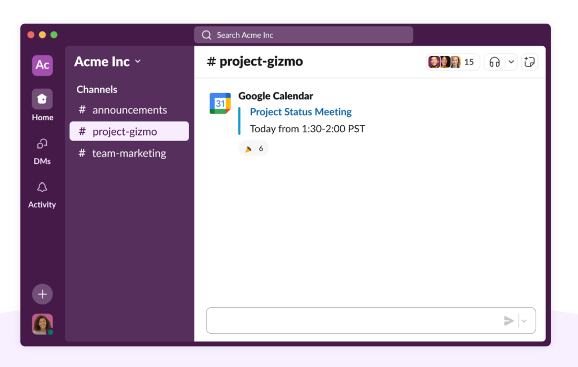
Task: Click the search magnifier icon
Action: click(207, 35)
